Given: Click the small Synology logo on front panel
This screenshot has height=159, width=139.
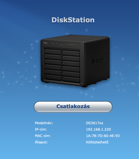Looking at the screenshot, I should [x=45, y=43].
